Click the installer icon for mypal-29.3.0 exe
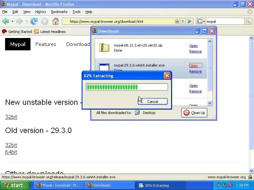The image size is (254, 190). click(x=104, y=67)
